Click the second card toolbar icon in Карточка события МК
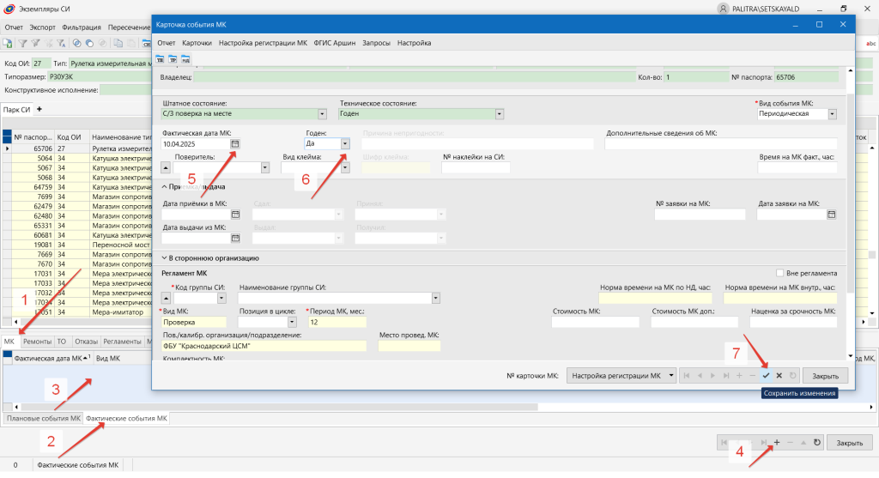879x478 pixels. point(173,59)
